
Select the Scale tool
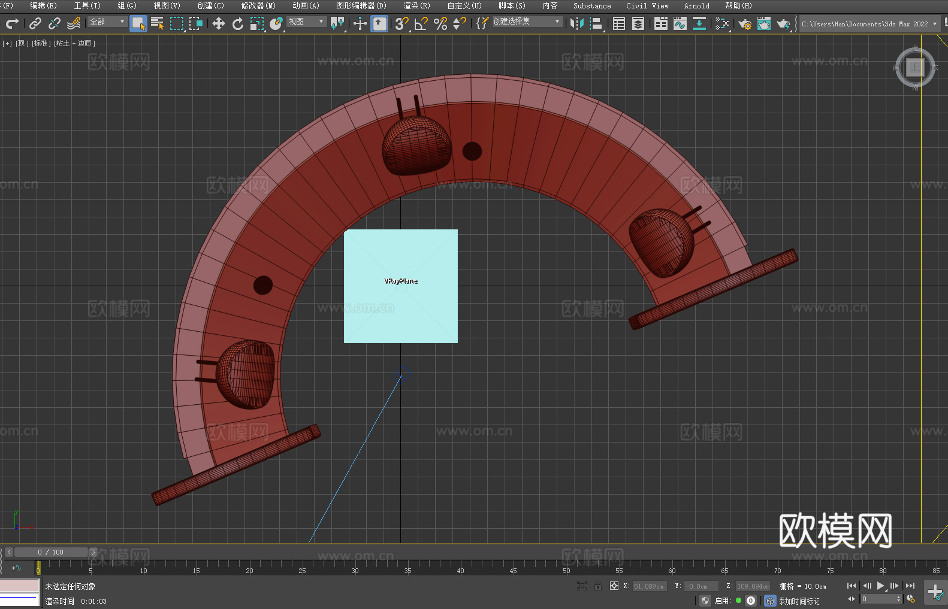click(257, 23)
